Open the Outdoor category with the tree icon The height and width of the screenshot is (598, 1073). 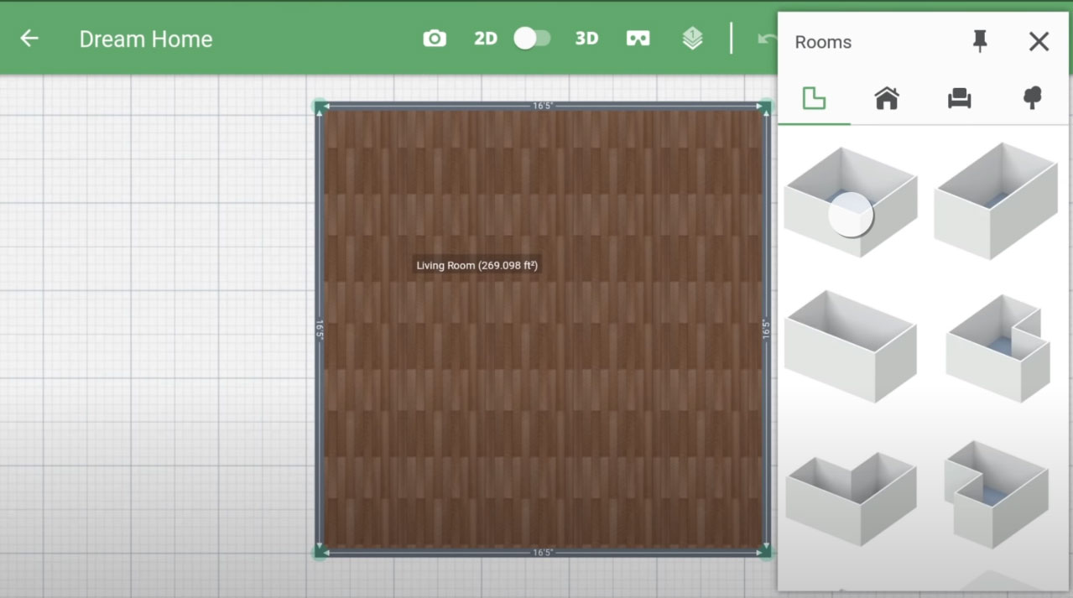point(1031,98)
